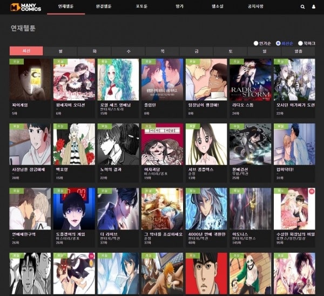This screenshot has width=324, height=296.
Task: Click the 쫄배검선 title link
Action: click(x=240, y=169)
